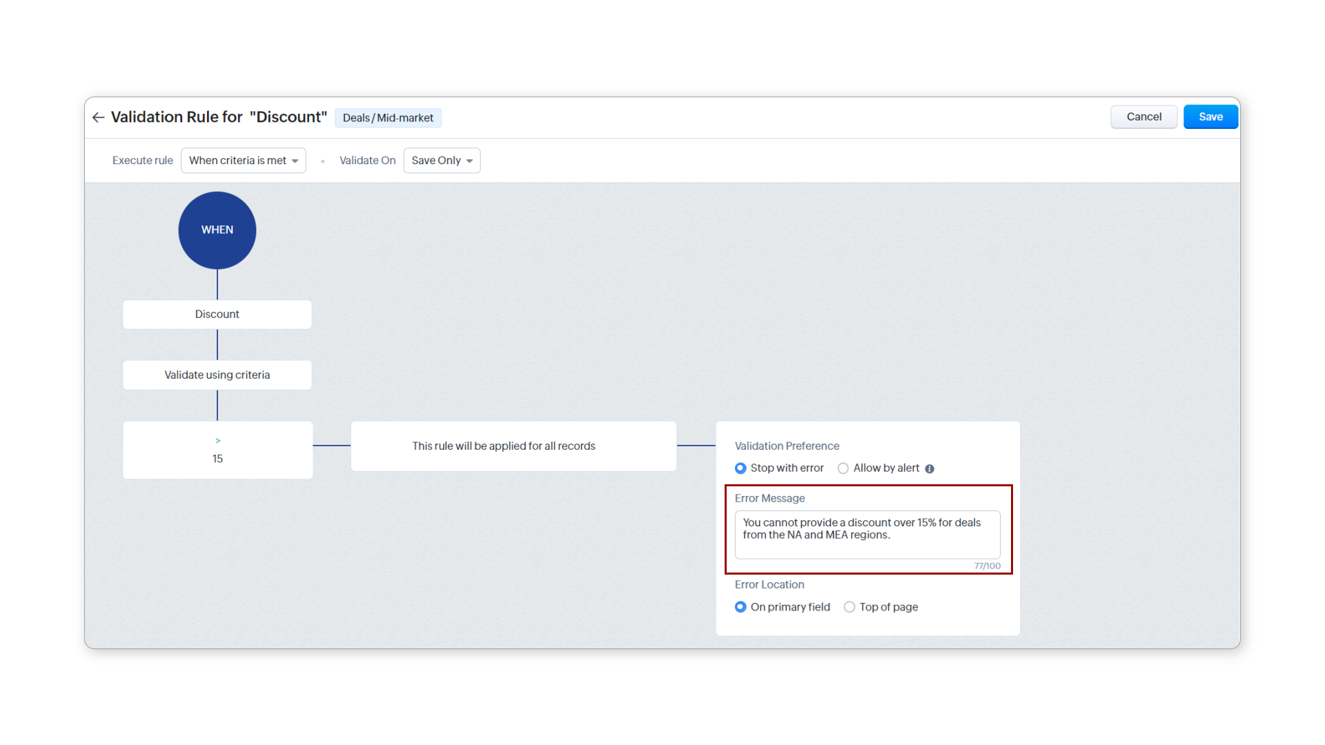
Task: Click the Discount field node
Action: (217, 315)
